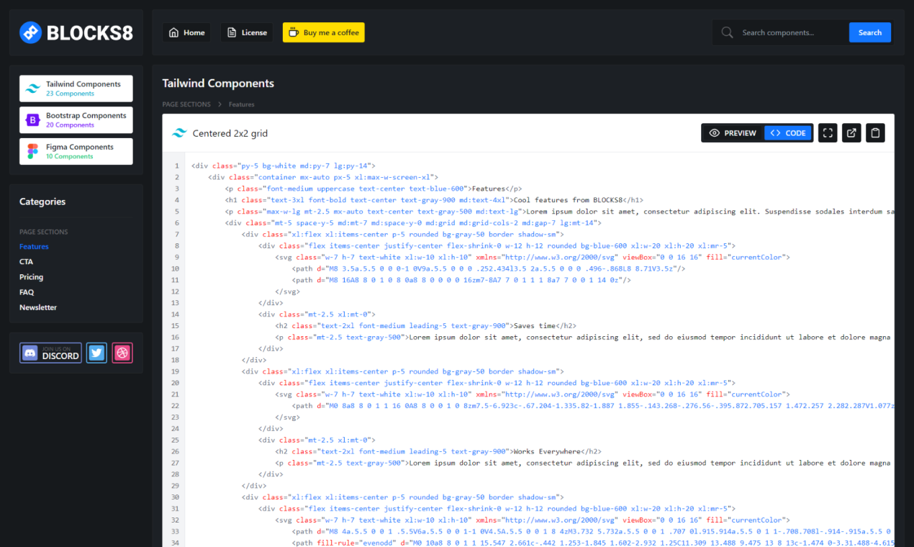914x547 pixels.
Task: Click the Buy me a coffee button
Action: point(323,32)
